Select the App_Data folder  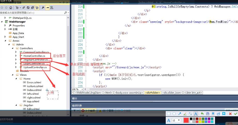18,33
